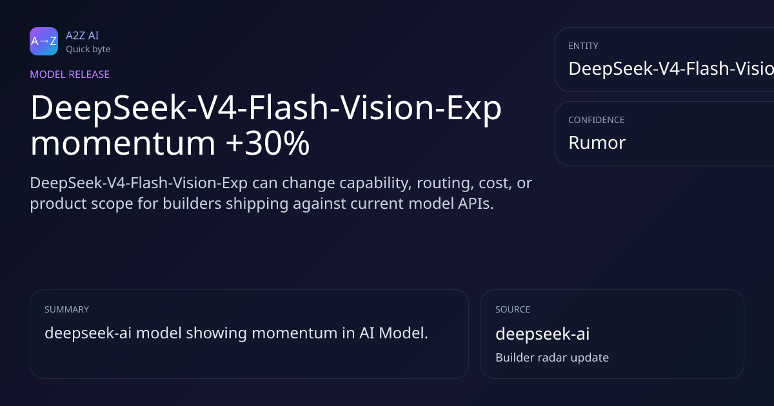Click the SOURCE label
The image size is (774, 406).
[513, 309]
